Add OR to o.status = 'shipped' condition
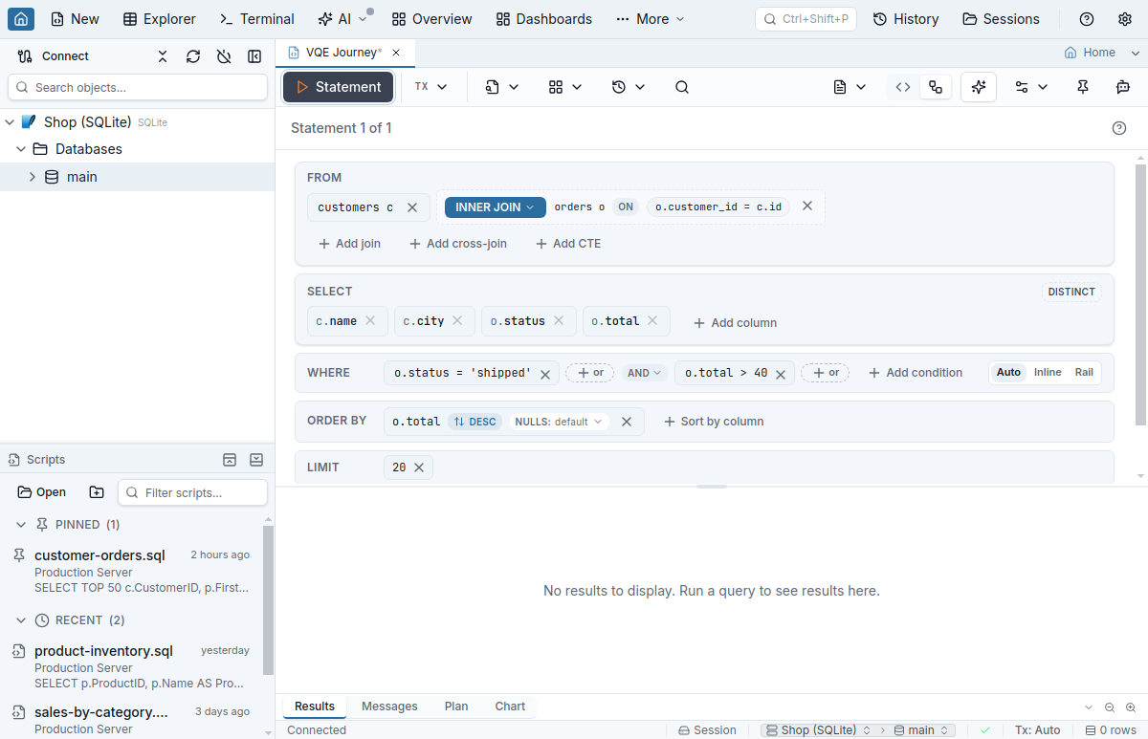Image resolution: width=1148 pixels, height=739 pixels. tap(589, 373)
